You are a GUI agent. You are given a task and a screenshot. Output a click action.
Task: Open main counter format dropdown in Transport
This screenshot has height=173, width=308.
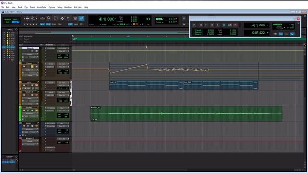pos(268,25)
